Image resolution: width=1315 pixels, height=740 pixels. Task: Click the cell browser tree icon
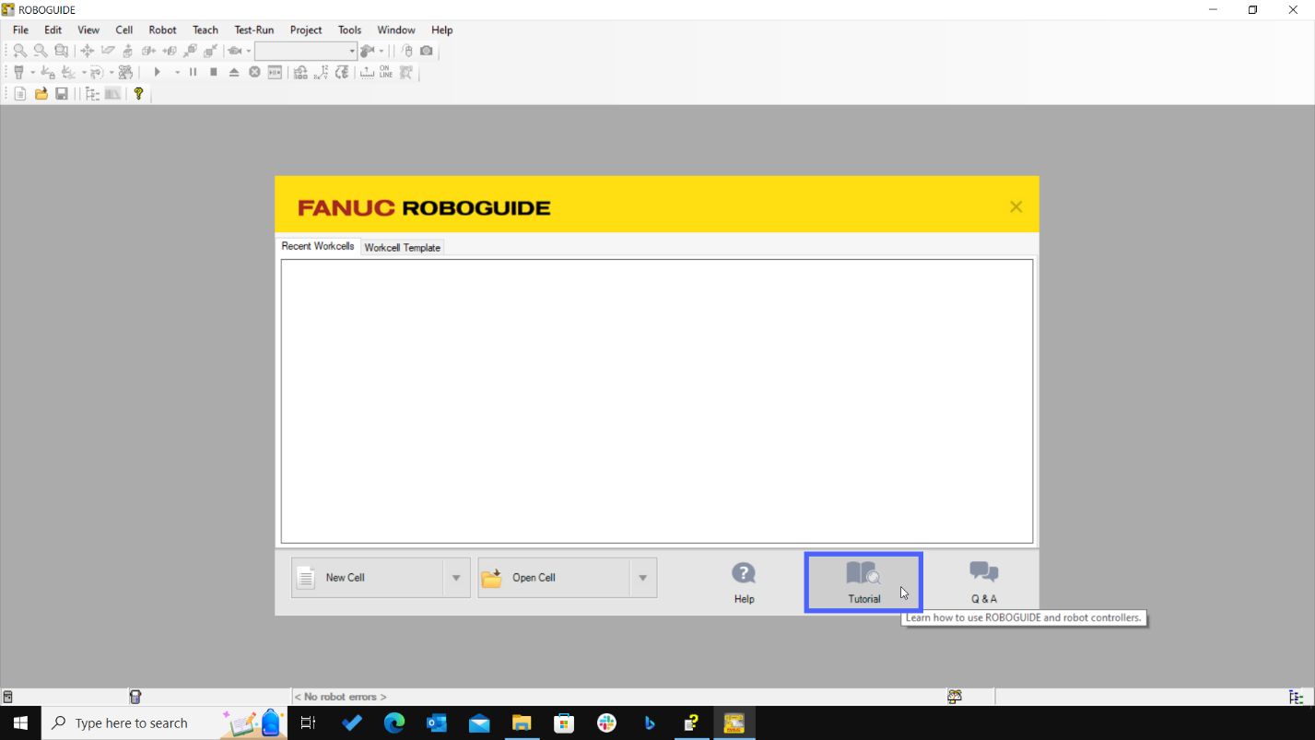[92, 93]
